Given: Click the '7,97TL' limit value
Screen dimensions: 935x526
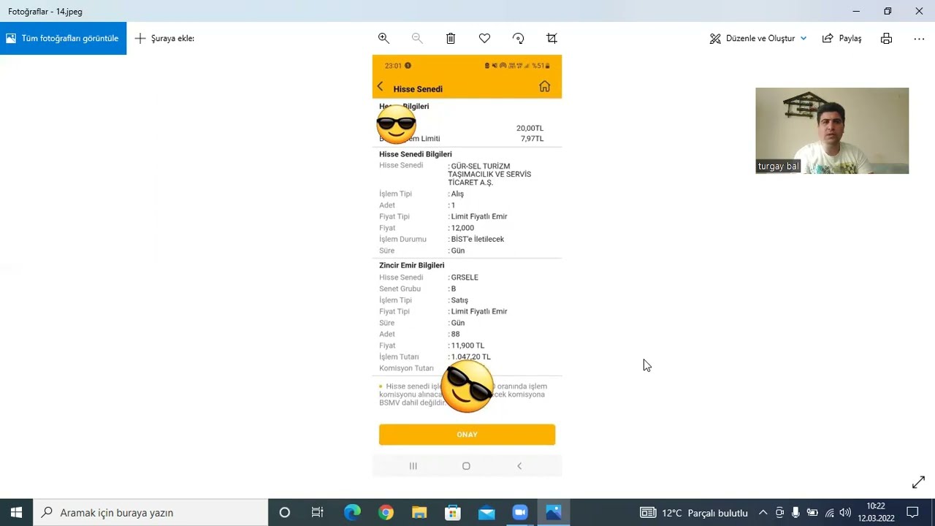Looking at the screenshot, I should coord(532,139).
